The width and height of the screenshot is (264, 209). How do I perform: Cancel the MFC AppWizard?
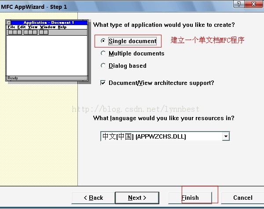click(x=242, y=198)
